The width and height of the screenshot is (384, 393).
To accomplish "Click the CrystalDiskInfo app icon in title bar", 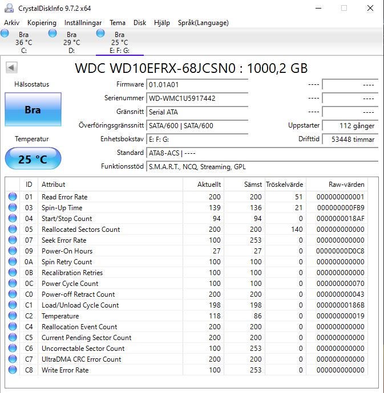I will tap(9, 9).
